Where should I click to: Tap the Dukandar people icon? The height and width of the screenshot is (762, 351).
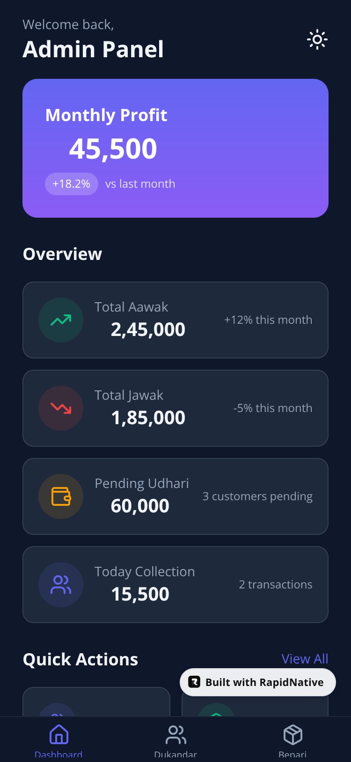[175, 734]
